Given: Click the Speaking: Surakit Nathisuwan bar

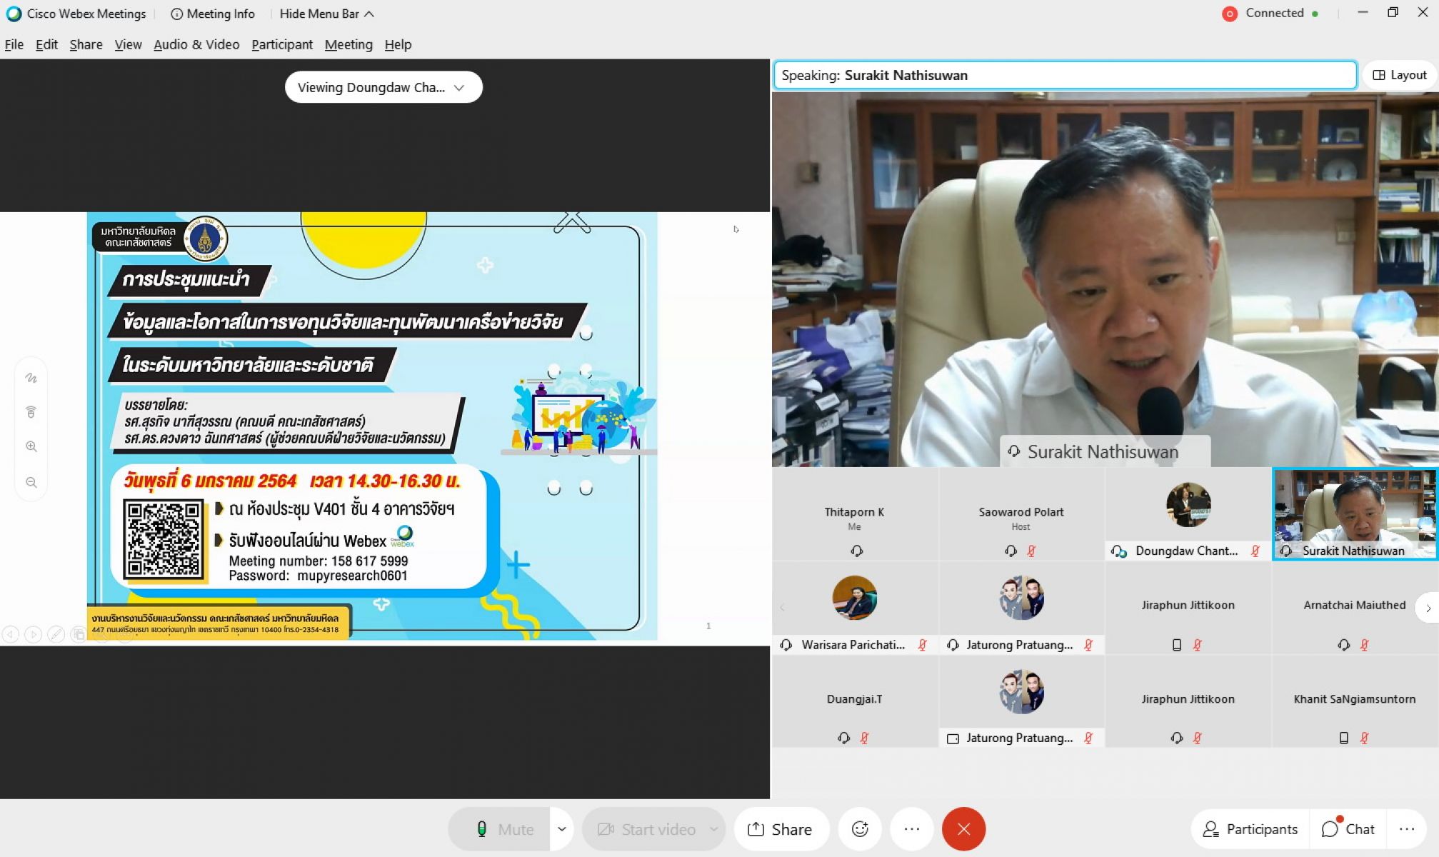Looking at the screenshot, I should point(1065,75).
